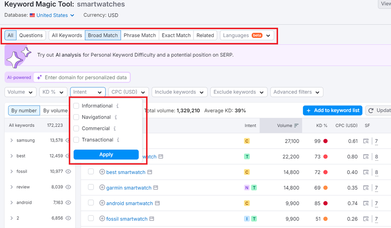Sort by the CPC (USD) column header
The width and height of the screenshot is (391, 228).
[x=346, y=126]
